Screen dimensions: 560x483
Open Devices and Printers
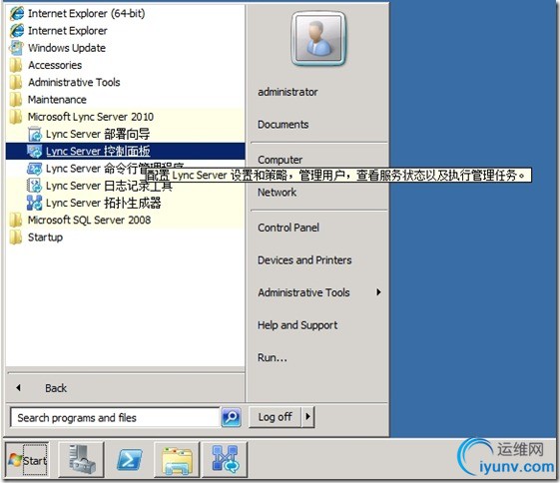(x=304, y=259)
